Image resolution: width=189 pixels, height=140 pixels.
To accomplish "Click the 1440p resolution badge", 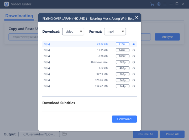I will point(123,50).
